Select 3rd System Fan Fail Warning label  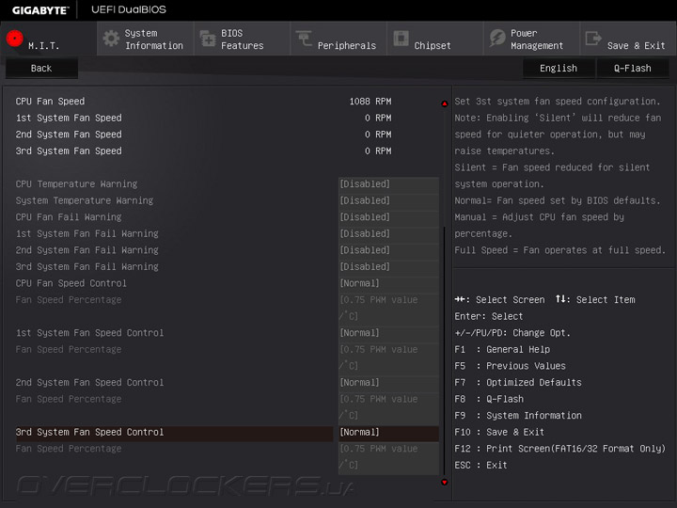[87, 266]
